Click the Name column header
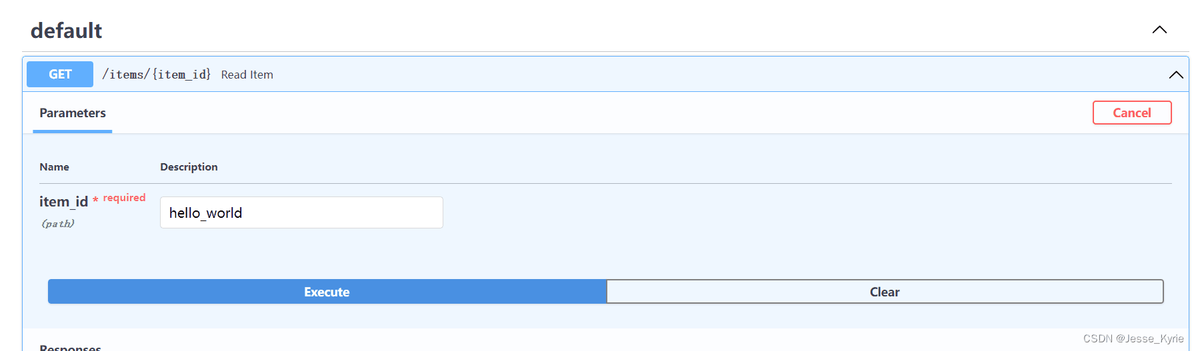This screenshot has width=1194, height=351. (x=54, y=167)
